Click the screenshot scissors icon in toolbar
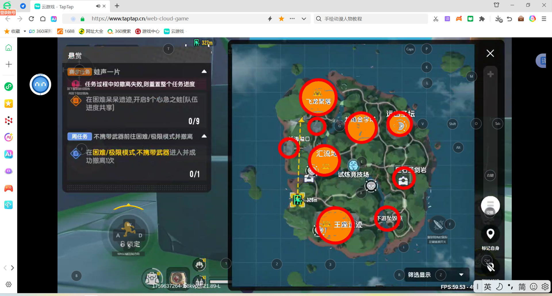The height and width of the screenshot is (296, 552). 436,19
